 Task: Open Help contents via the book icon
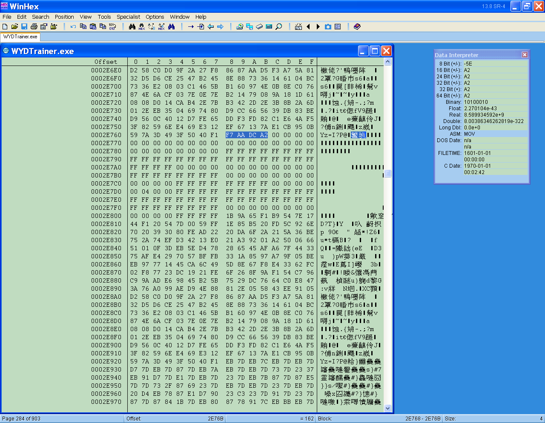[x=357, y=26]
